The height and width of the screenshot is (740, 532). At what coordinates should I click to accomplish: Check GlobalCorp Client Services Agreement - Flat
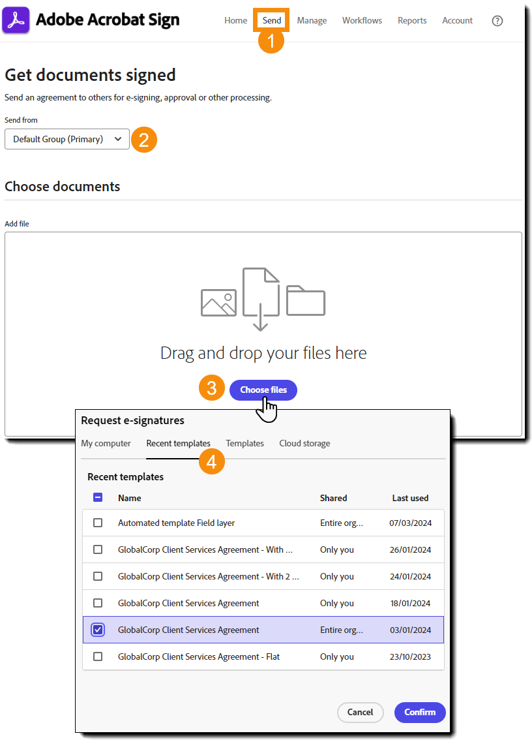98,656
